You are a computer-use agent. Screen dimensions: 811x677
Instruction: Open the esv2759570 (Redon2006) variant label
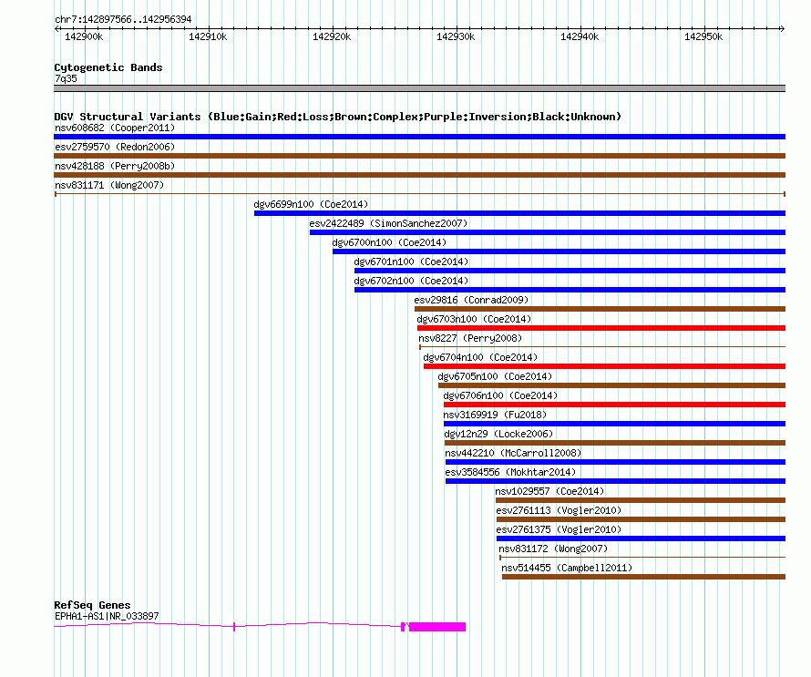coord(115,147)
